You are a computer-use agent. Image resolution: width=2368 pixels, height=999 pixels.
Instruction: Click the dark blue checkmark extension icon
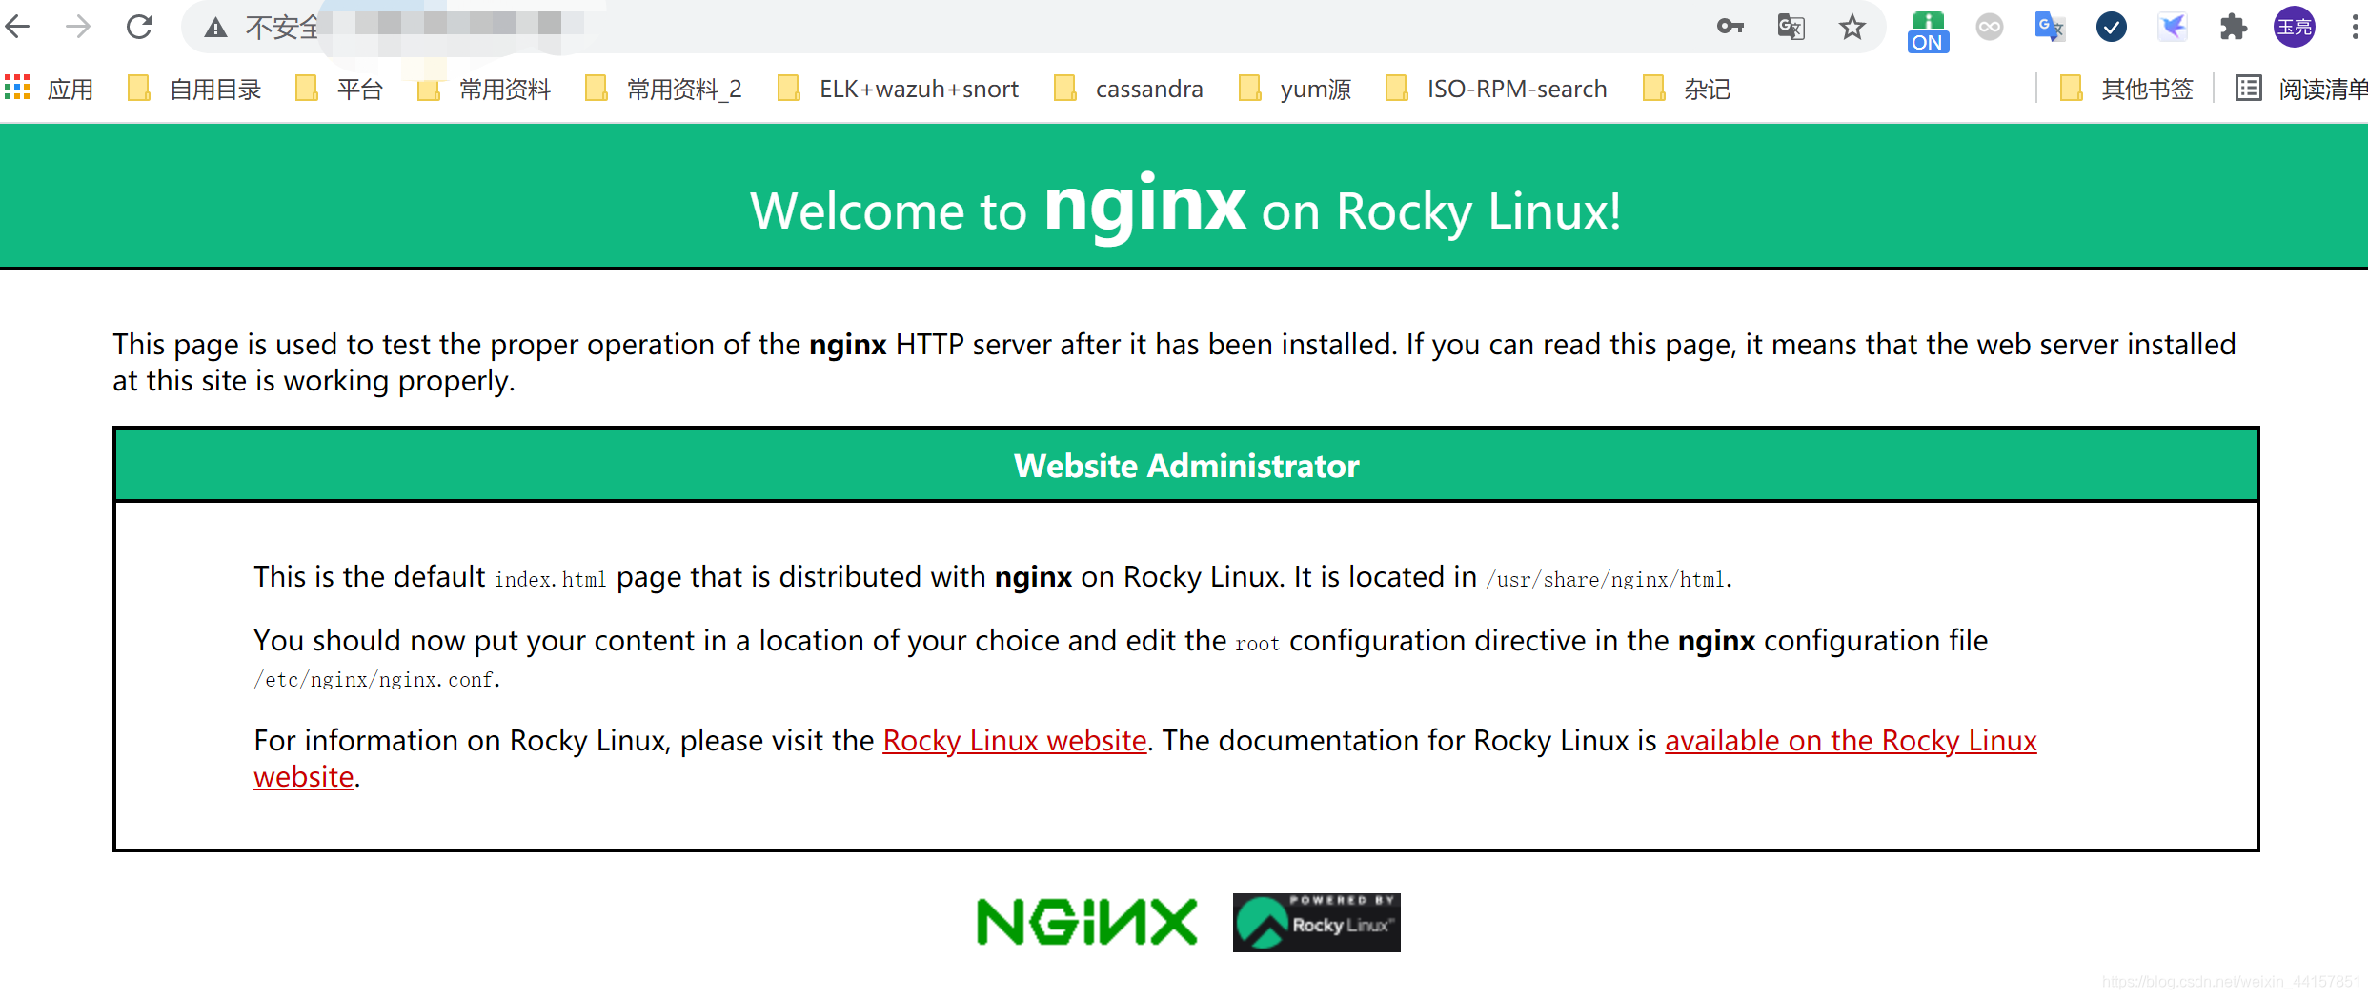pos(2111,27)
